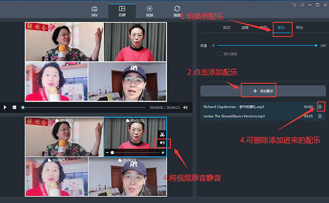Enable the 淡入淡出 fade checkbox
Screen dimensions: 329x203
[219, 54]
